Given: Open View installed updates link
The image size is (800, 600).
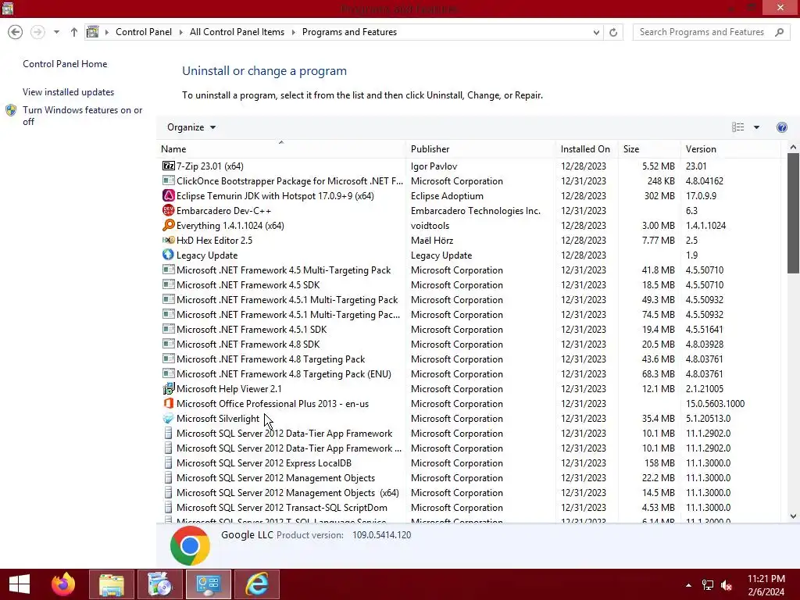Looking at the screenshot, I should pos(69,92).
